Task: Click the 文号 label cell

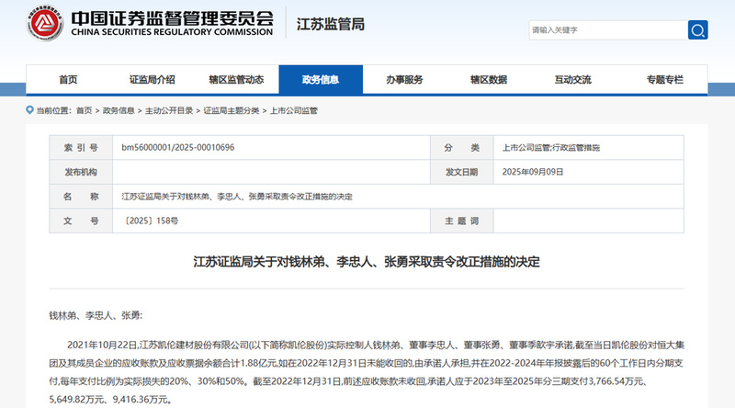Action: coord(81,221)
